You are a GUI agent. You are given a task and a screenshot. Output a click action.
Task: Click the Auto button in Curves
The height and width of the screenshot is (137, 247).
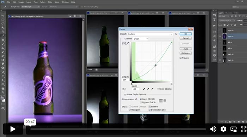click(186, 49)
